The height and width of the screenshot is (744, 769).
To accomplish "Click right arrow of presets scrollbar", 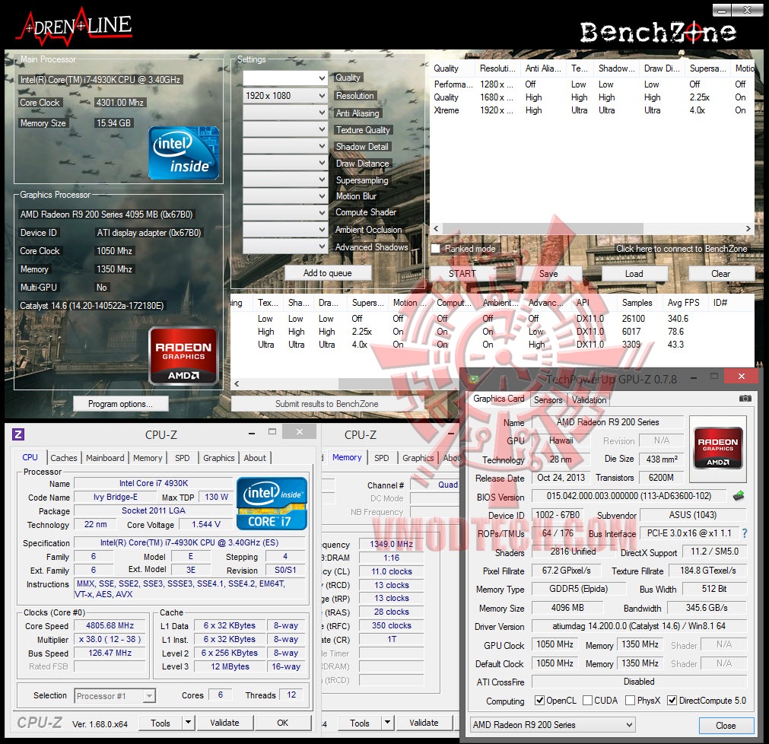I will pyautogui.click(x=748, y=228).
